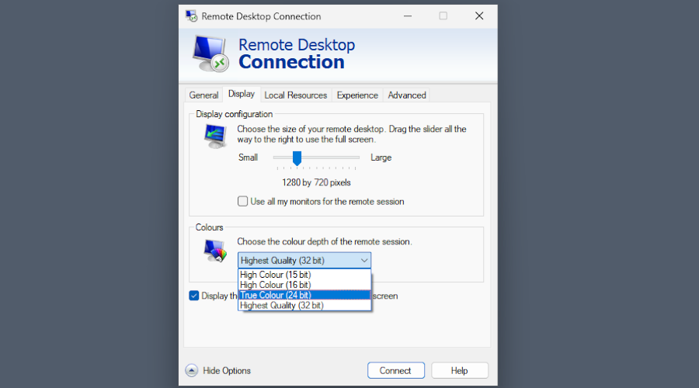The height and width of the screenshot is (388, 699).
Task: Select High Colour (16 bit) option
Action: (x=304, y=285)
